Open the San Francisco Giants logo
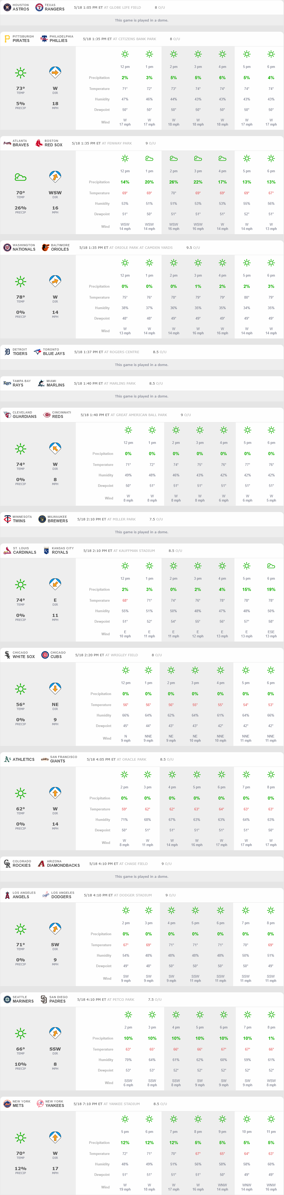The height and width of the screenshot is (1195, 284). click(45, 760)
